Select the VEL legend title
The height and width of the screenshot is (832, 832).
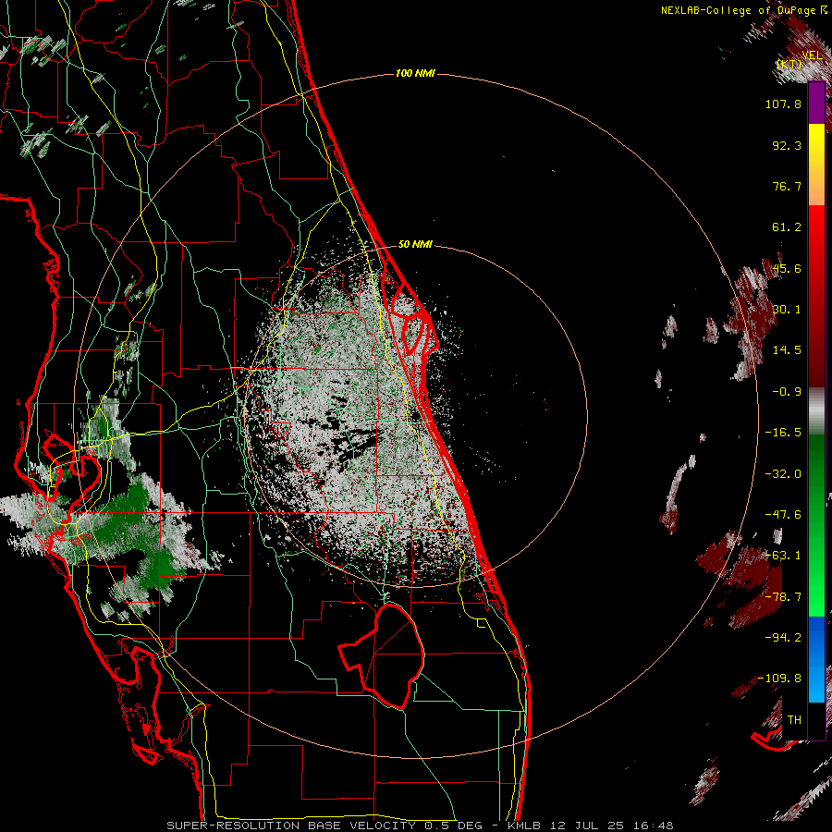pyautogui.click(x=813, y=55)
